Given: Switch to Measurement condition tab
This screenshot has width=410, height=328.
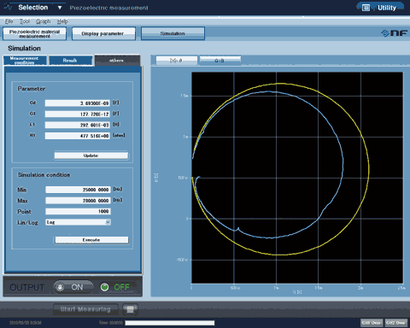Looking at the screenshot, I should tap(25, 60).
